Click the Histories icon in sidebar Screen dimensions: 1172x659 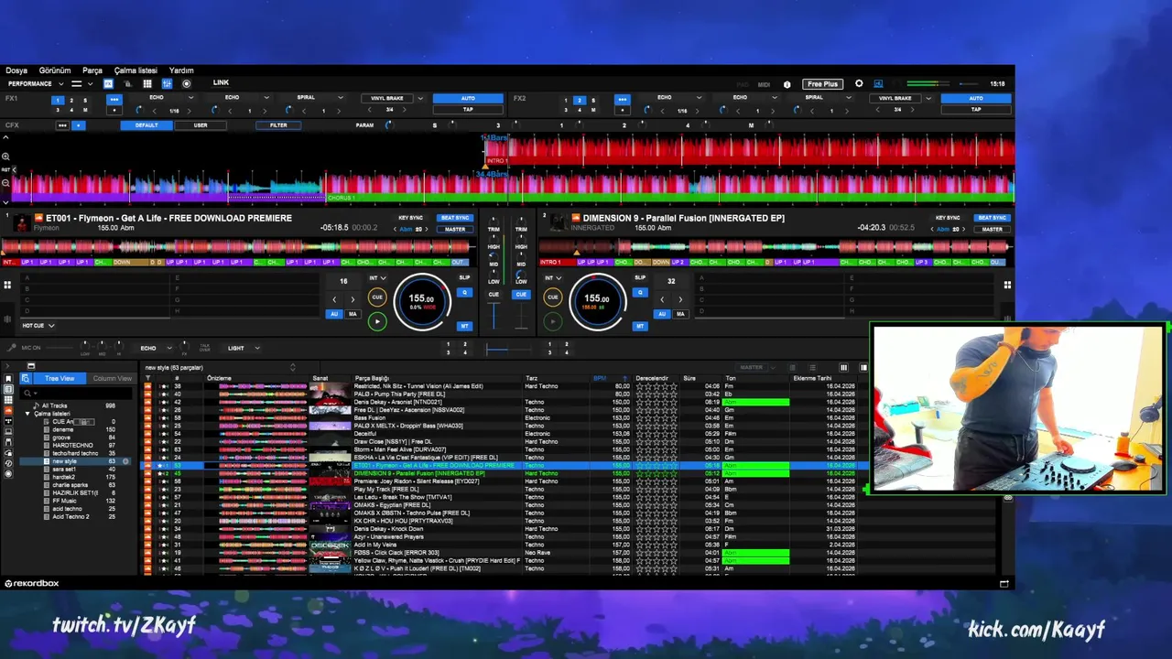(8, 463)
